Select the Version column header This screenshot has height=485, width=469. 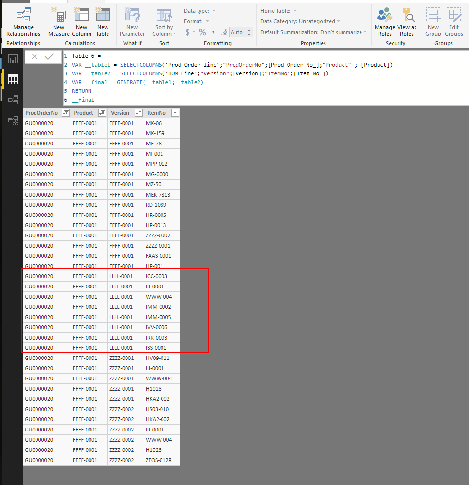(120, 113)
